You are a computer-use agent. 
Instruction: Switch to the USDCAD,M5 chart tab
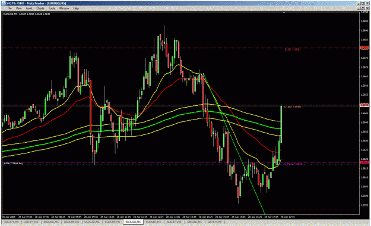click(x=92, y=222)
